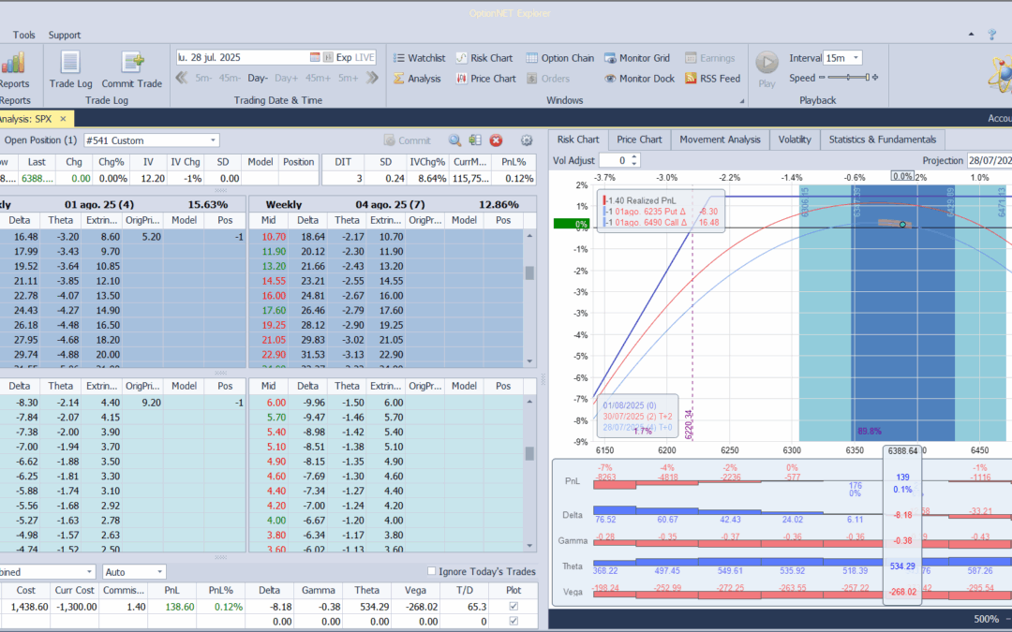Click the Day- time step button
Viewport: 1012px width, 632px height.
point(258,78)
